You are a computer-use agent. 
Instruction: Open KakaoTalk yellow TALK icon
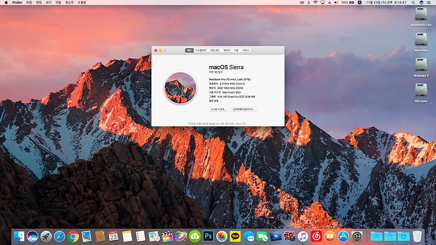pyautogui.click(x=235, y=237)
